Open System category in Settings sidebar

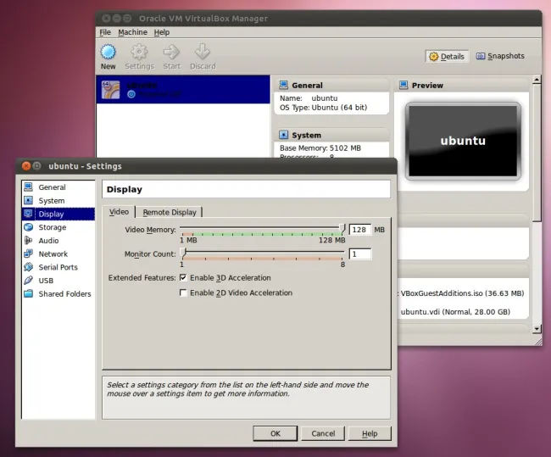[58, 201]
